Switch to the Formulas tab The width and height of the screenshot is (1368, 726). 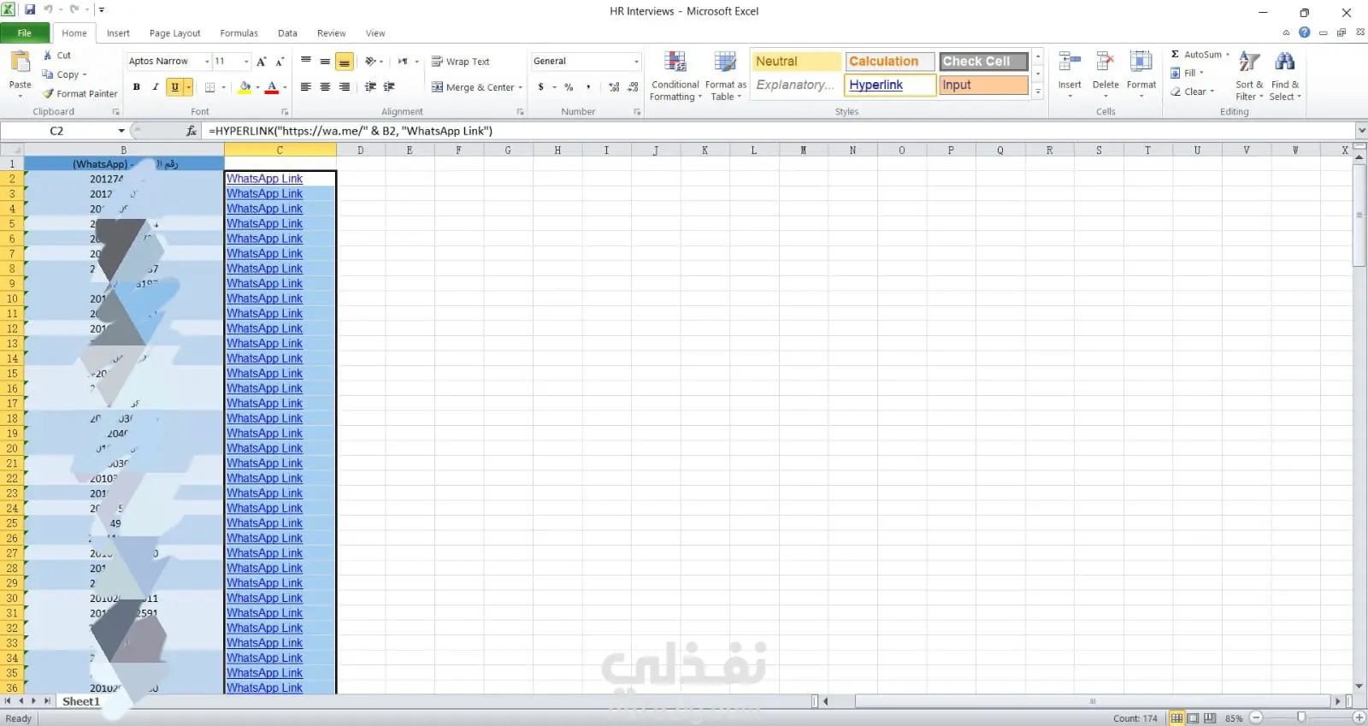tap(239, 33)
